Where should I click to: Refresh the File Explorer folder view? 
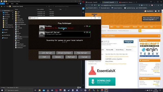coord(49,6)
